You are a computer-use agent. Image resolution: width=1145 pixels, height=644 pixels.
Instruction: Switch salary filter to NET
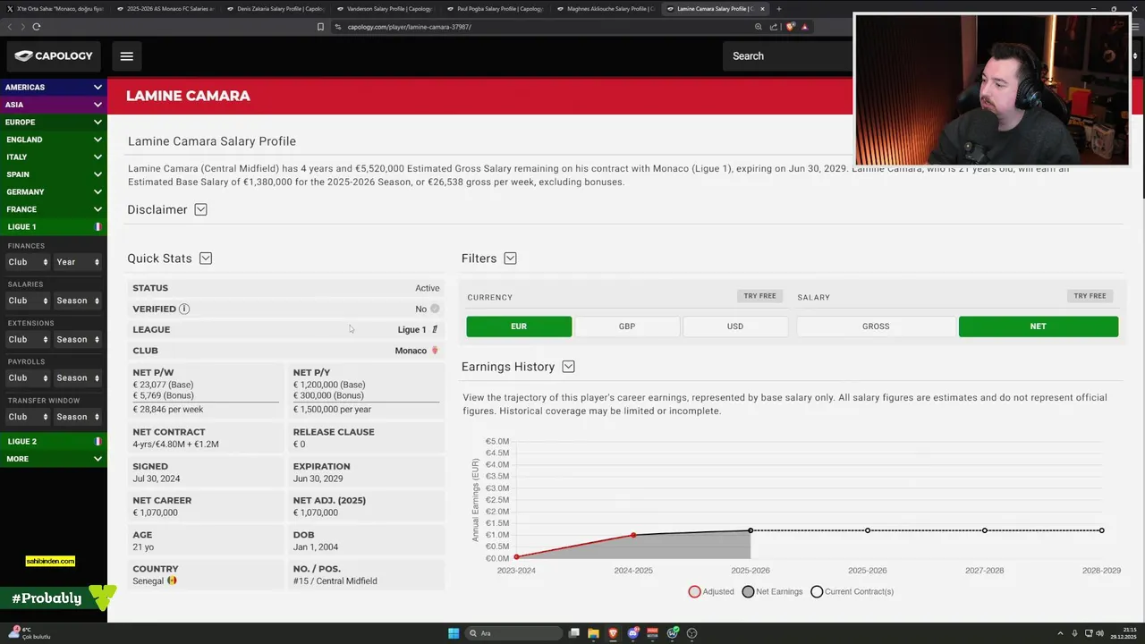tap(1038, 326)
